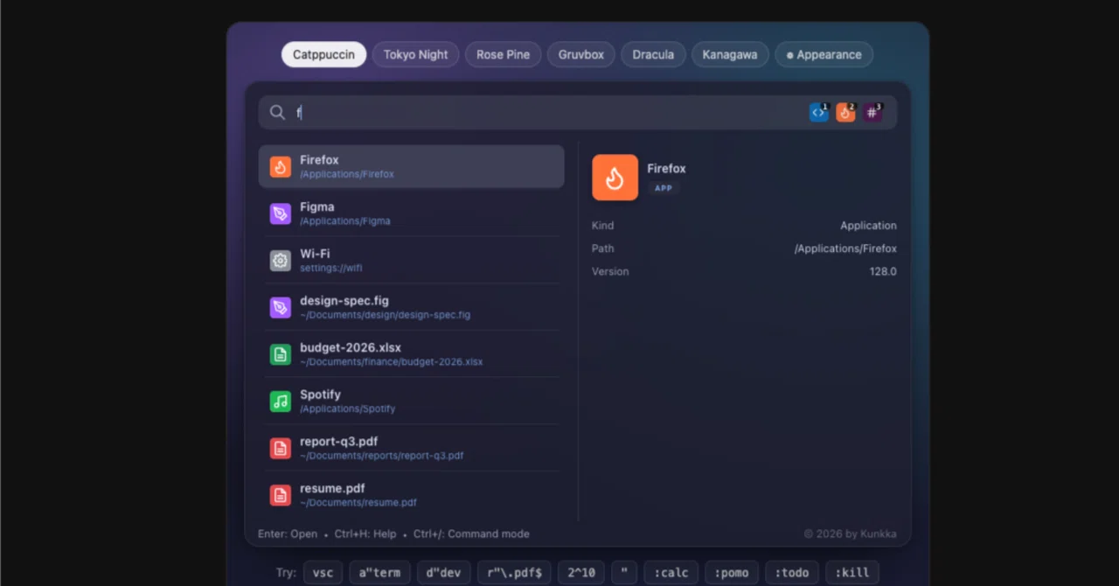Select the design-spec.fig result row
The height and width of the screenshot is (586, 1119).
click(412, 307)
